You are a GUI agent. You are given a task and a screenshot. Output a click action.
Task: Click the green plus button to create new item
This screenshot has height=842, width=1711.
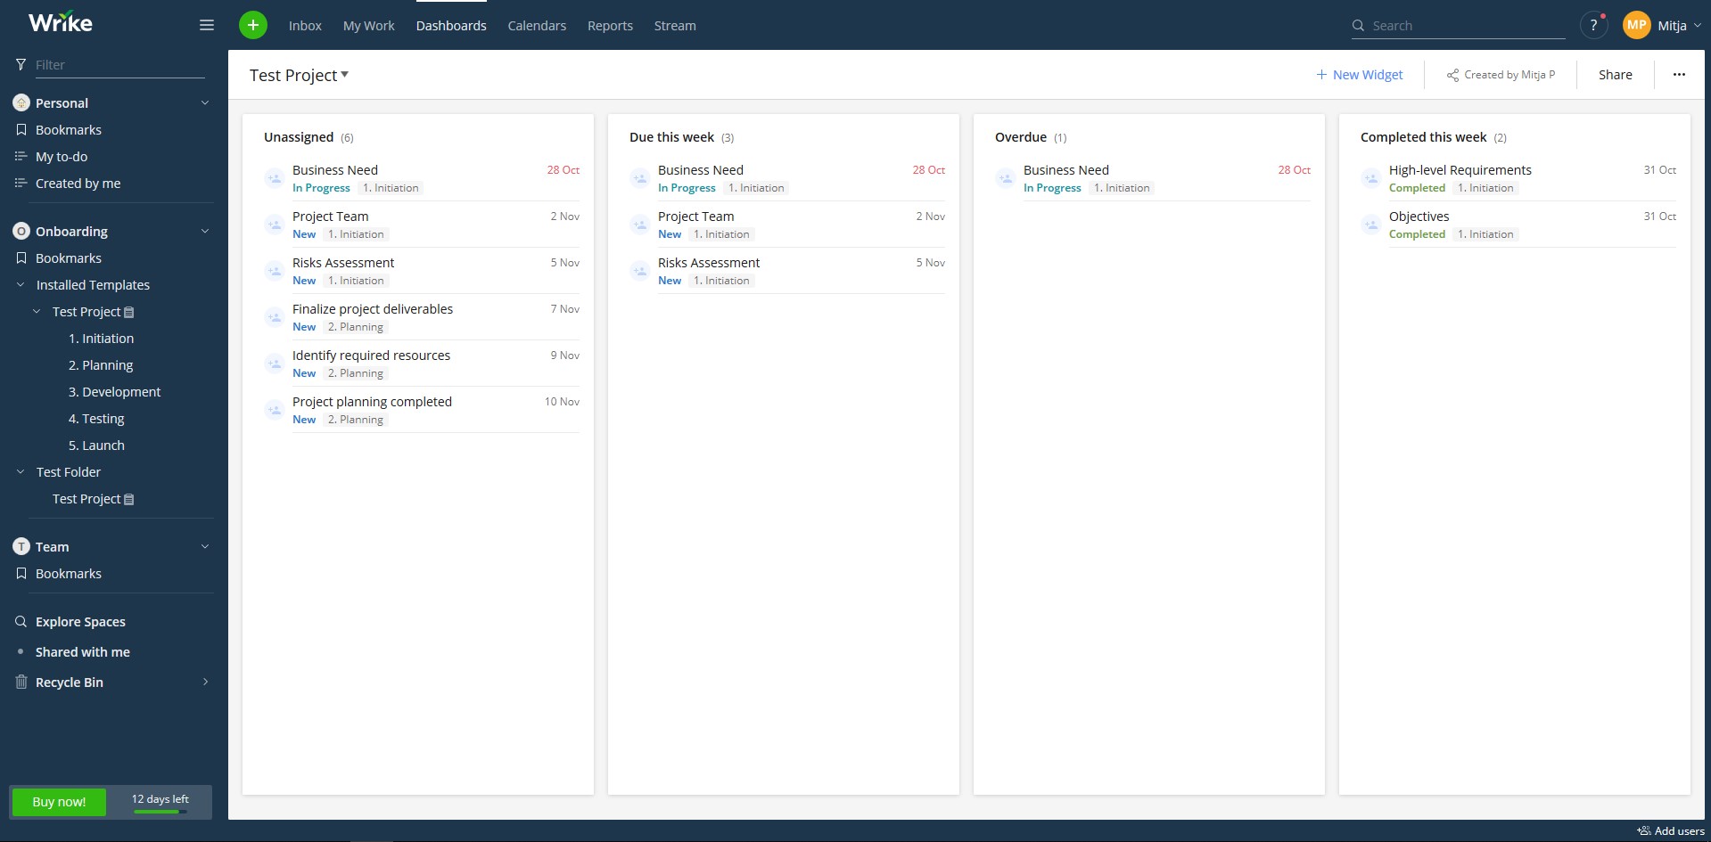[253, 25]
